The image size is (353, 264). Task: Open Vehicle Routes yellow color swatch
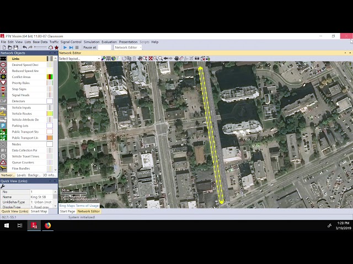pos(50,114)
